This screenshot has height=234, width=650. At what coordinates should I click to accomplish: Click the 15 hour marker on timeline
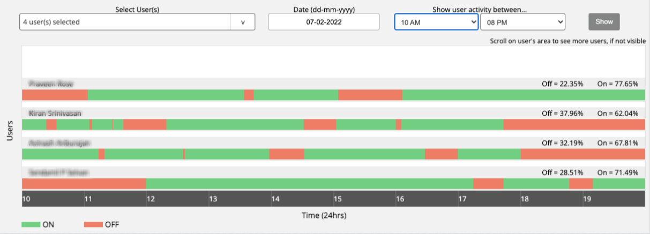[x=338, y=199]
